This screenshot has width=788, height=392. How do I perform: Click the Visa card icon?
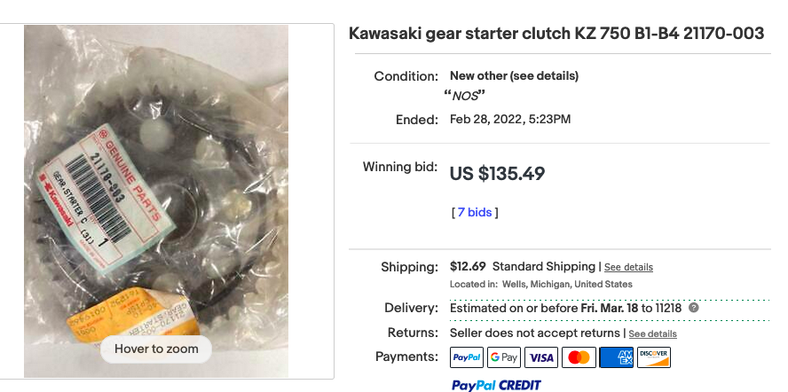541,357
